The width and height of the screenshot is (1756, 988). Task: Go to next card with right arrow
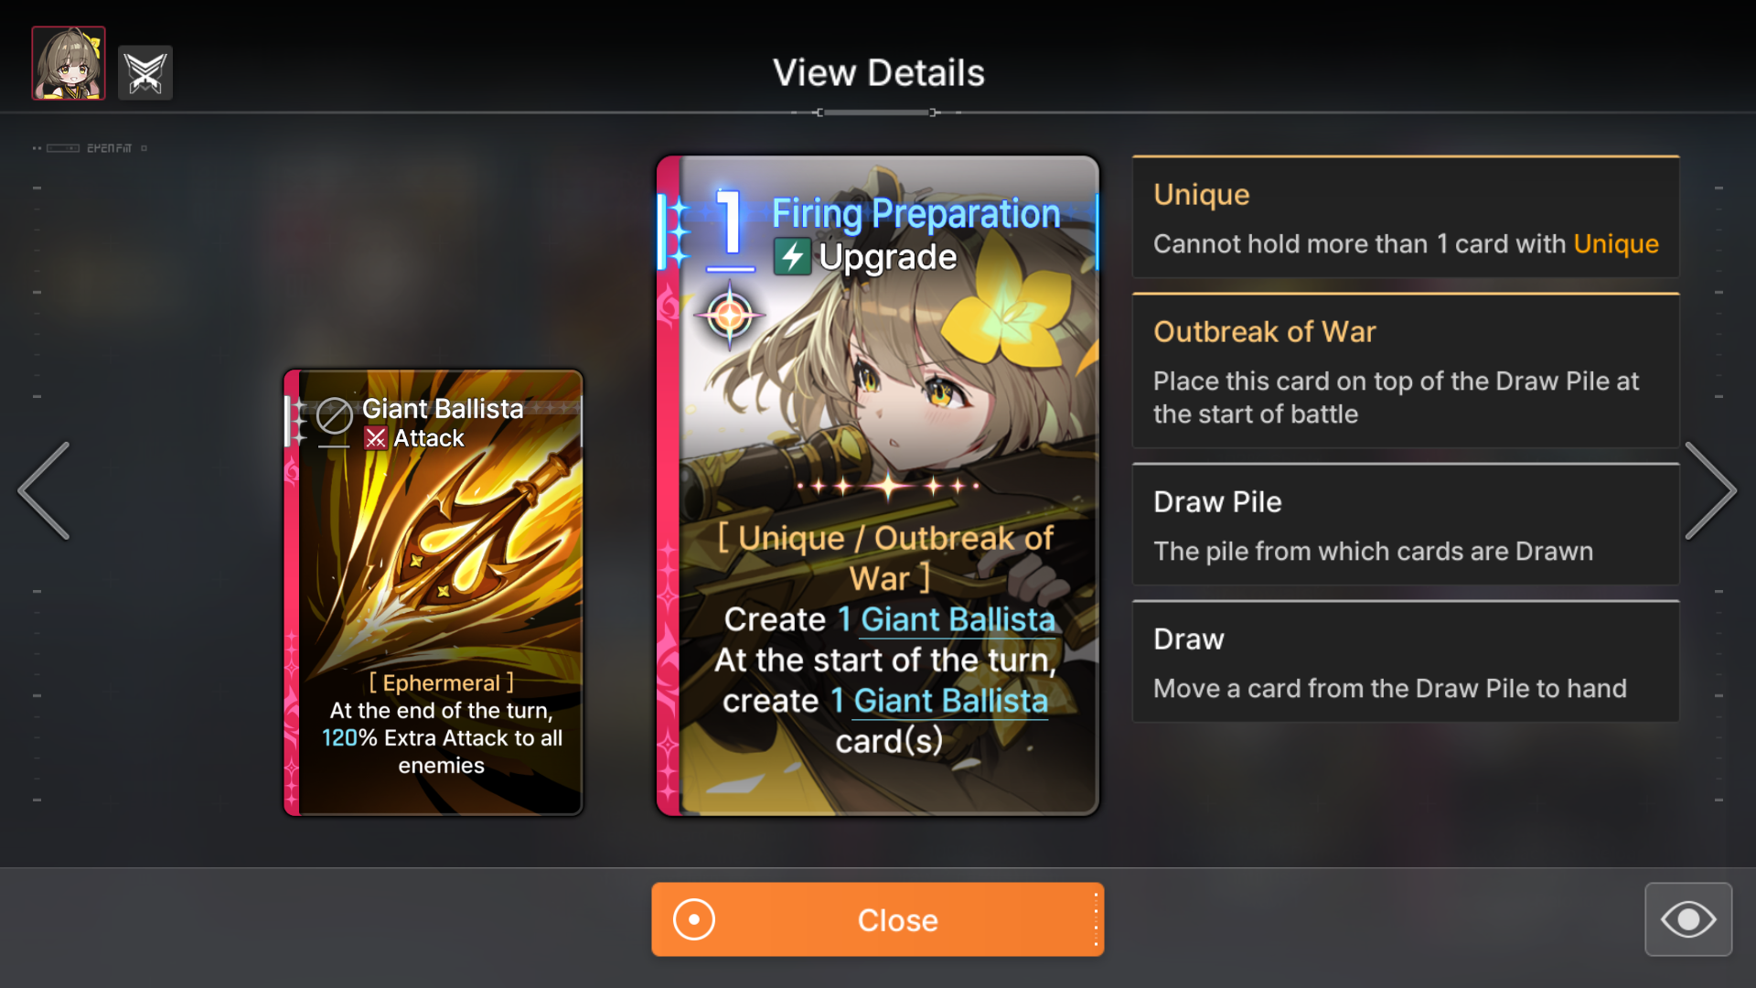pos(1710,491)
